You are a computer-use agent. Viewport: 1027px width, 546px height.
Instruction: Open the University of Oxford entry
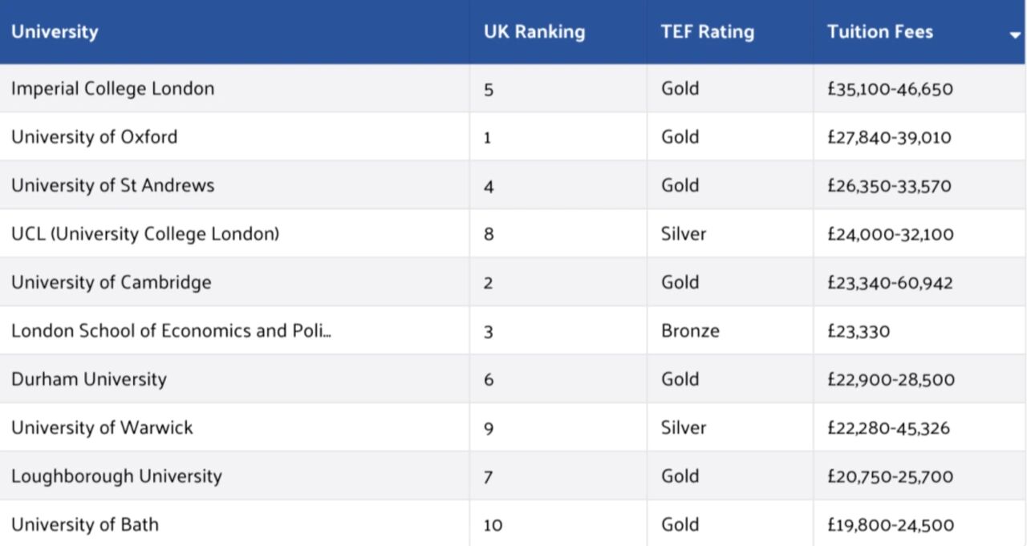pos(95,137)
